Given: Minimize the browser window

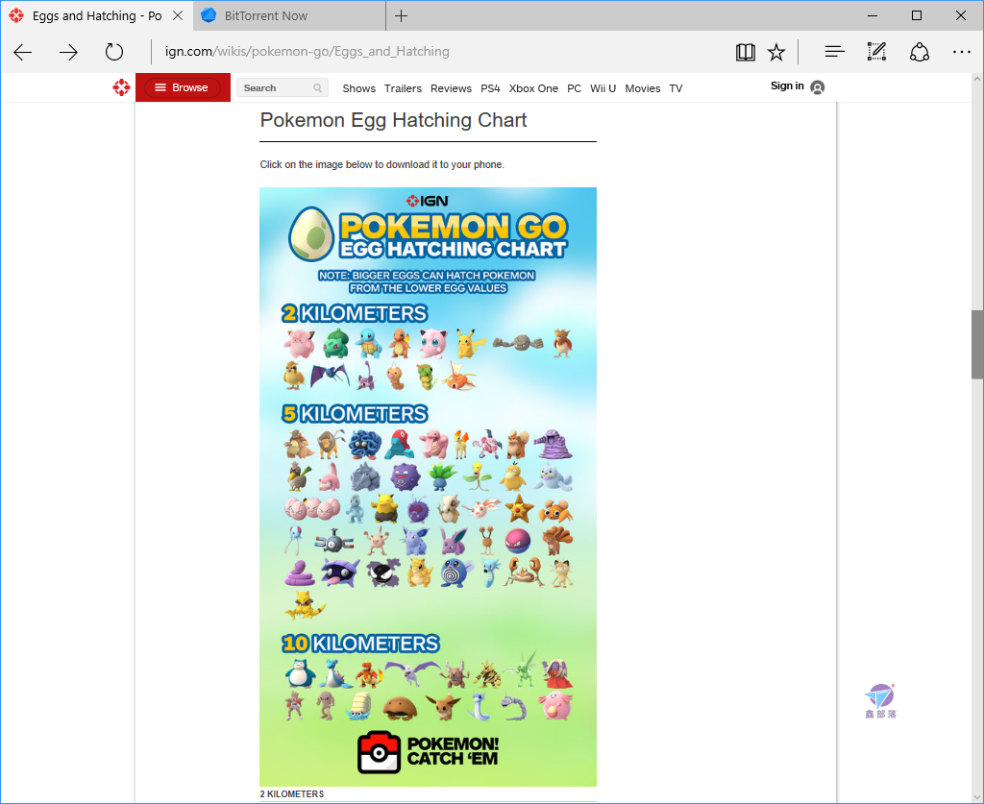Looking at the screenshot, I should 873,15.
